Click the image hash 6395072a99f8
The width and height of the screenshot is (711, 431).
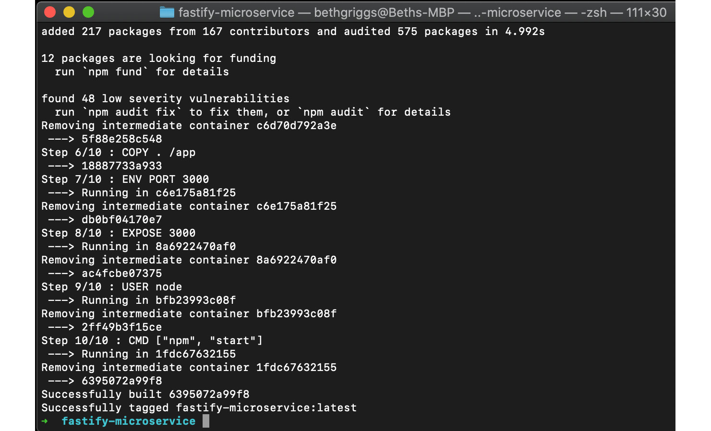(121, 381)
